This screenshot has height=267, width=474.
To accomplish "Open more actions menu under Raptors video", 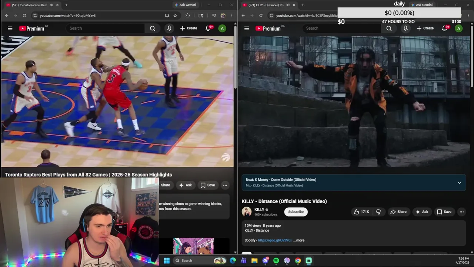I will (225, 185).
